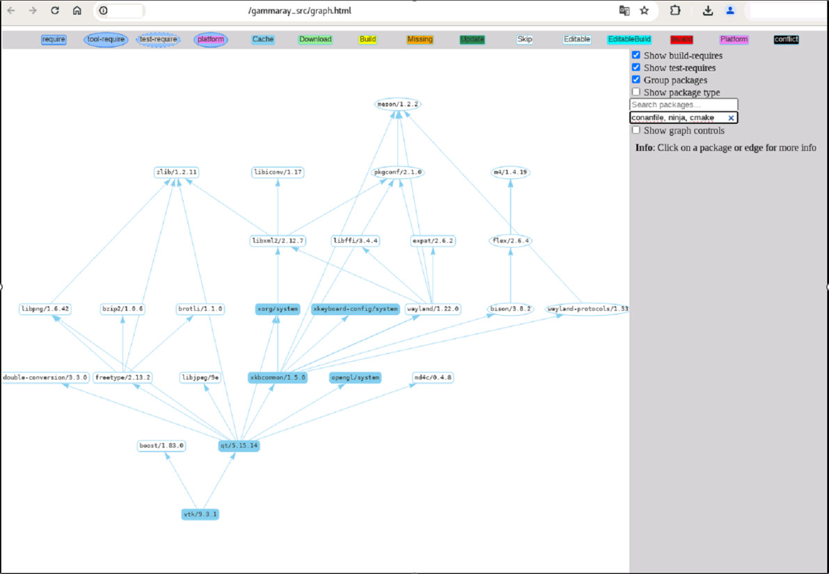Image resolution: width=829 pixels, height=574 pixels.
Task: Select the m4/1.4.19 node
Action: 510,173
